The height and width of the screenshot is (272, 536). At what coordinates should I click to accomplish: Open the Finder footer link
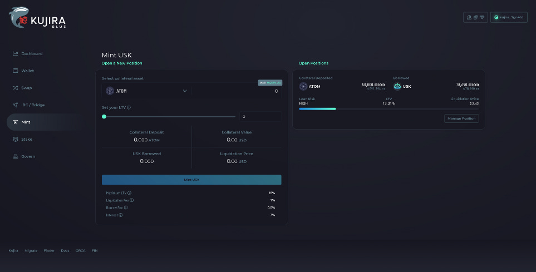pyautogui.click(x=49, y=250)
